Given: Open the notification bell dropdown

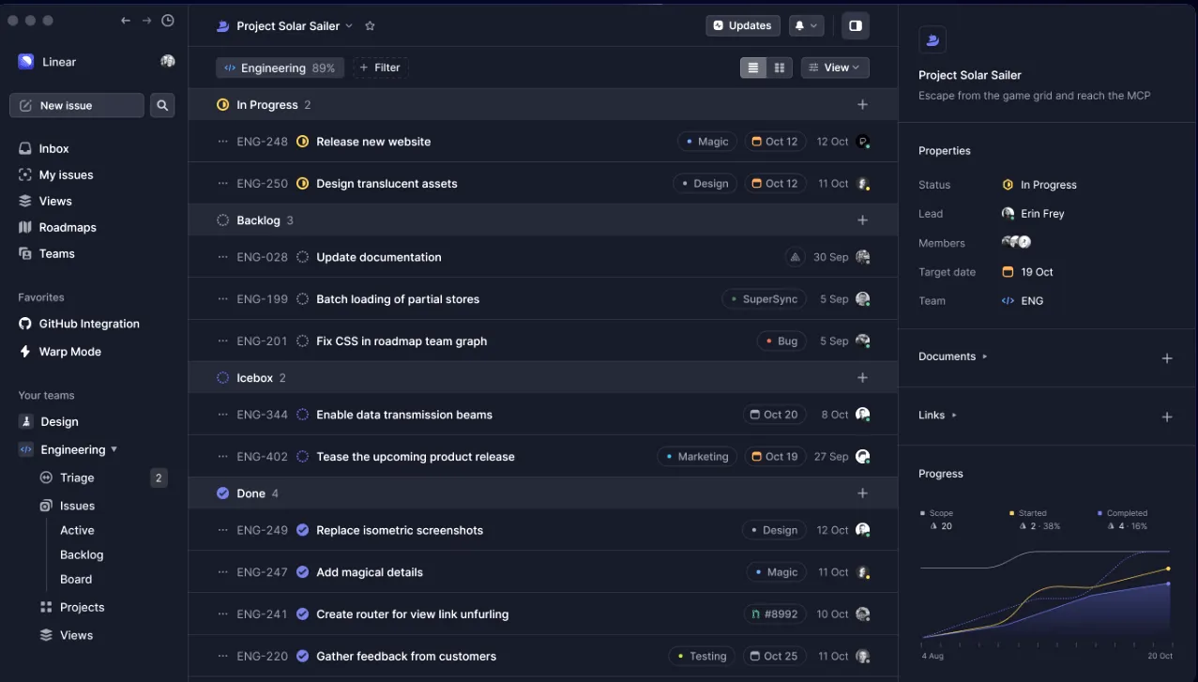Looking at the screenshot, I should [x=806, y=25].
